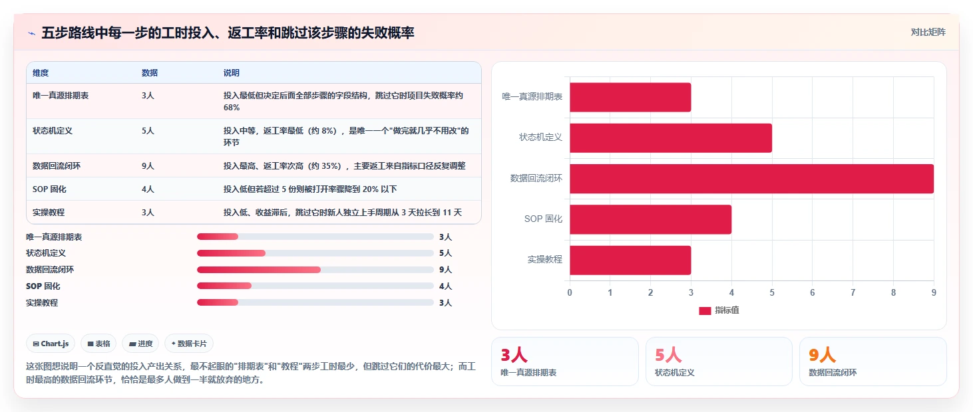Select SOP 固化 cell in table

[x=49, y=189]
